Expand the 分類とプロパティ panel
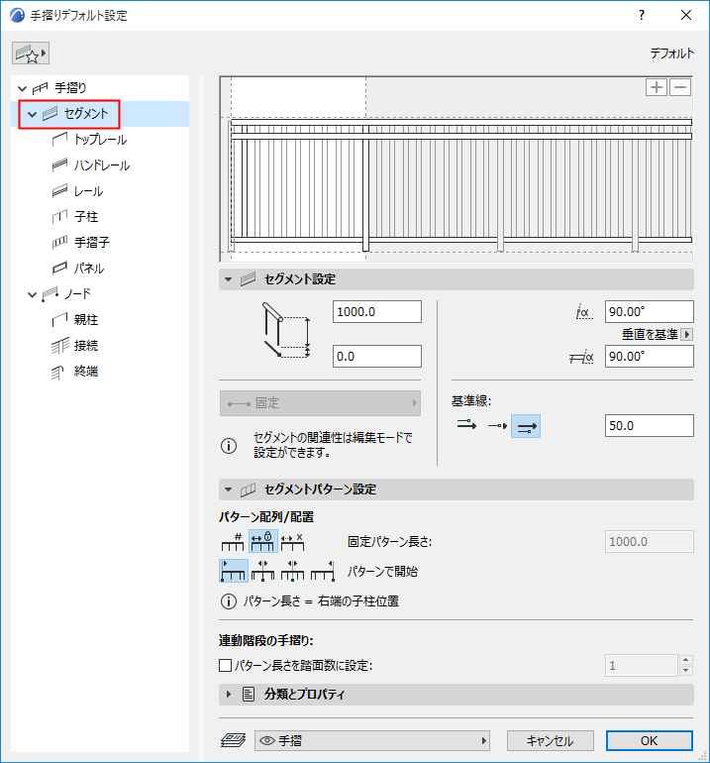710x763 pixels. pos(228,695)
